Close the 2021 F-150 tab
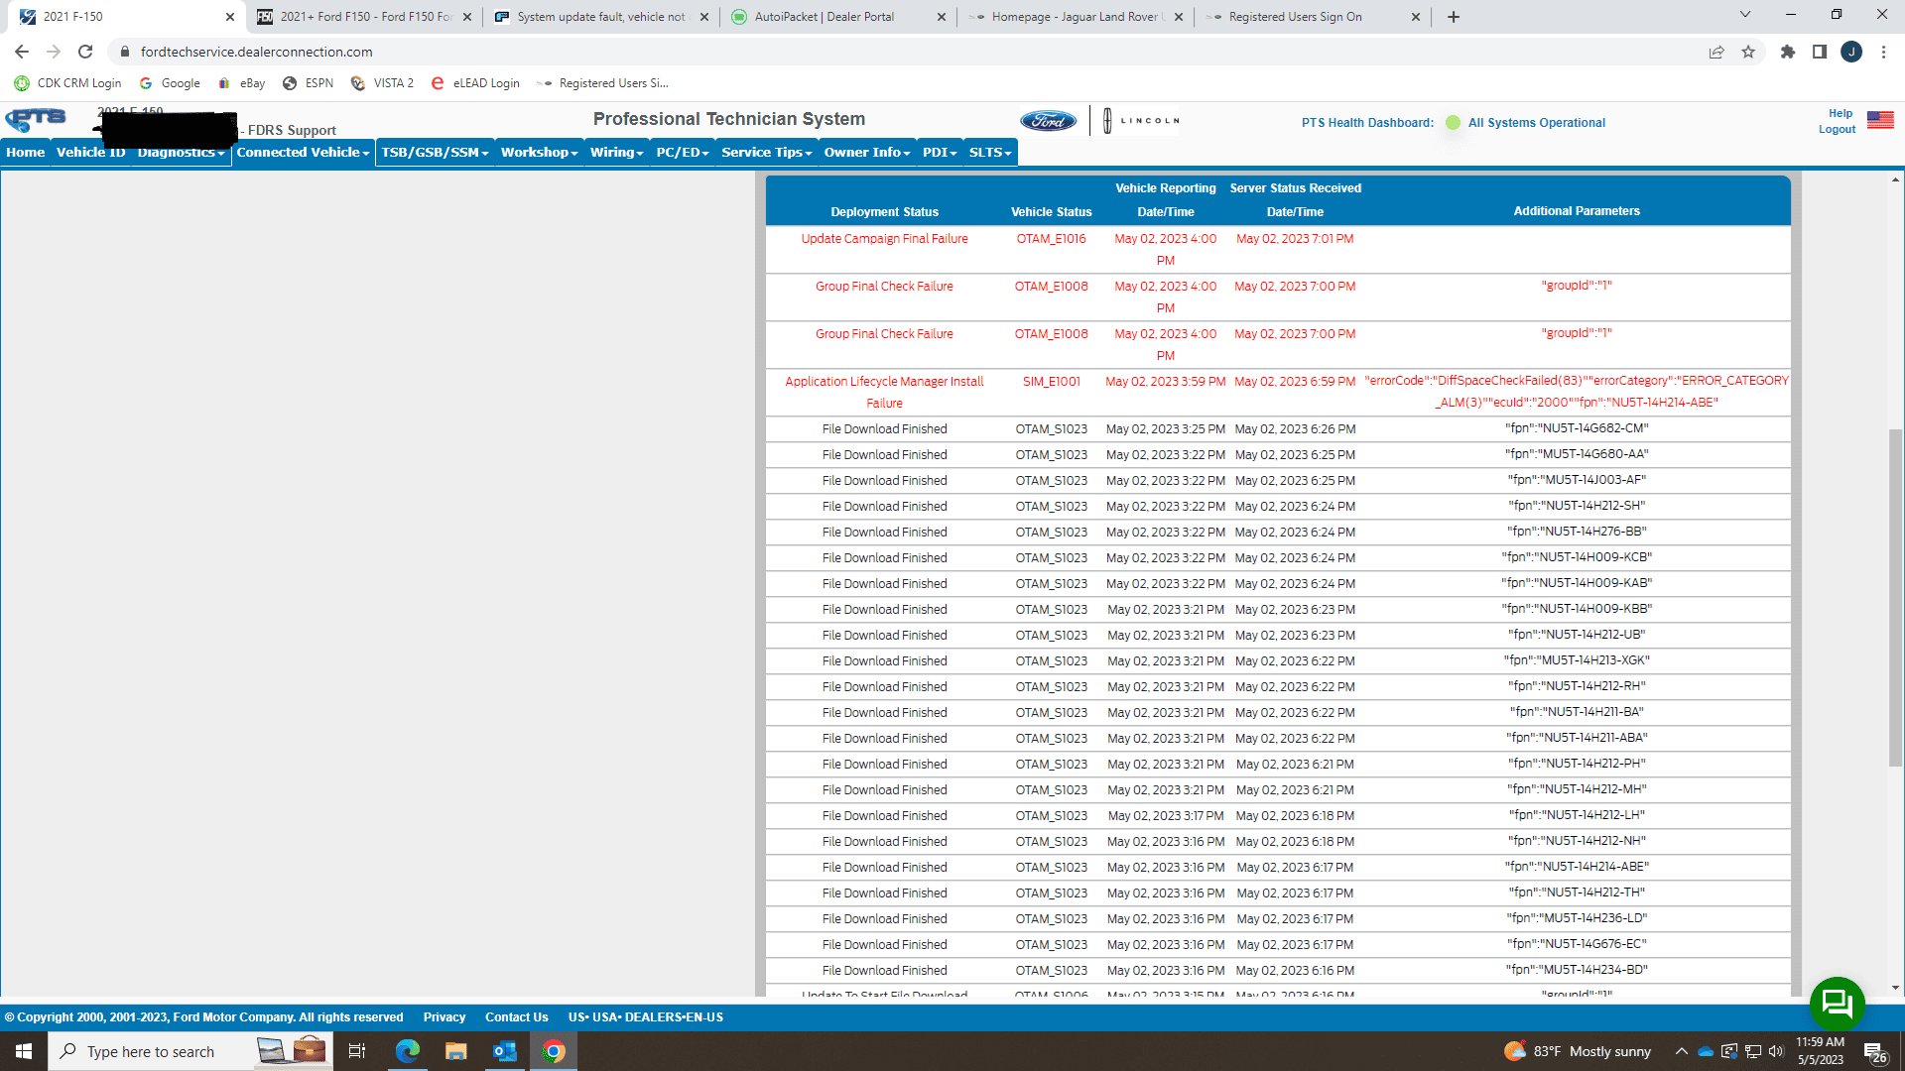Image resolution: width=1905 pixels, height=1071 pixels. [x=229, y=17]
